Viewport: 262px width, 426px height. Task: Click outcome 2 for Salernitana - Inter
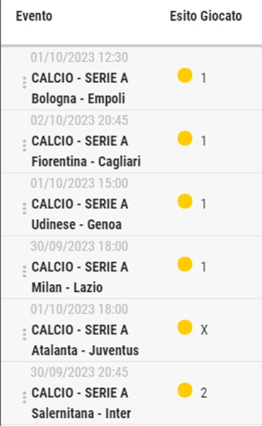point(204,393)
